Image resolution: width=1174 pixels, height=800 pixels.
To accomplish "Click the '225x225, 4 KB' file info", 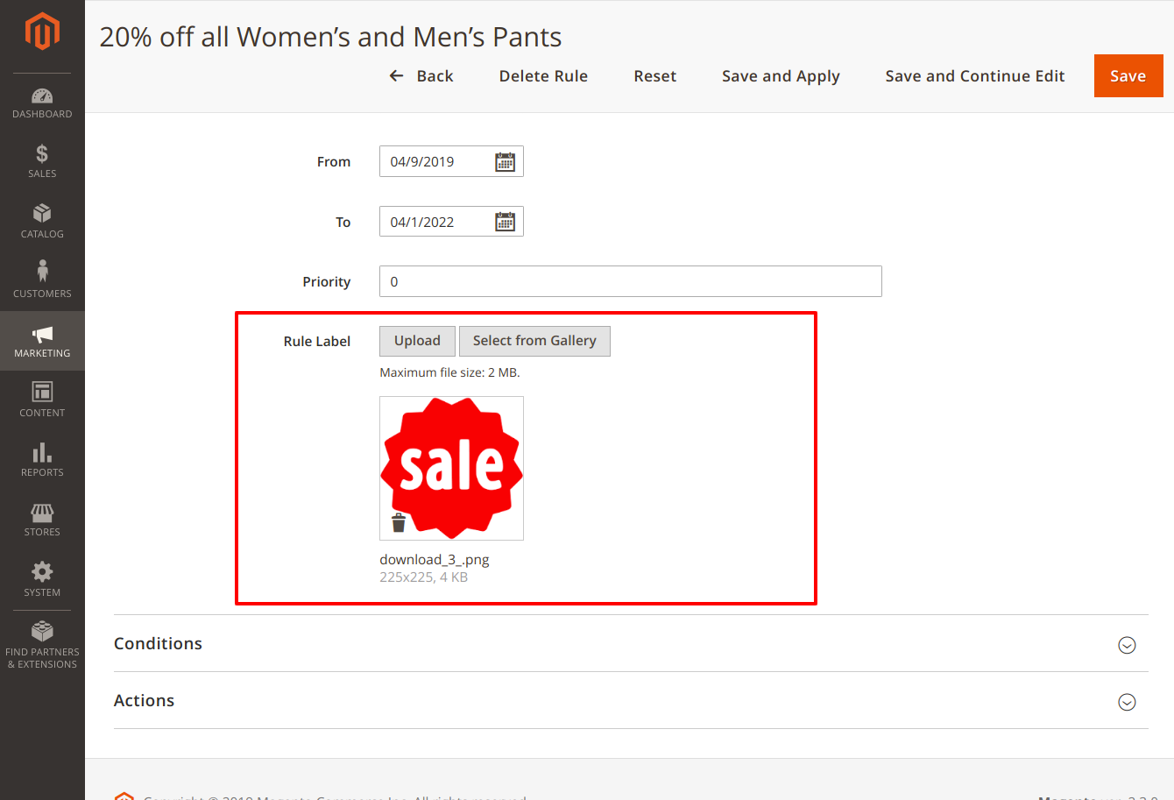I will click(424, 577).
